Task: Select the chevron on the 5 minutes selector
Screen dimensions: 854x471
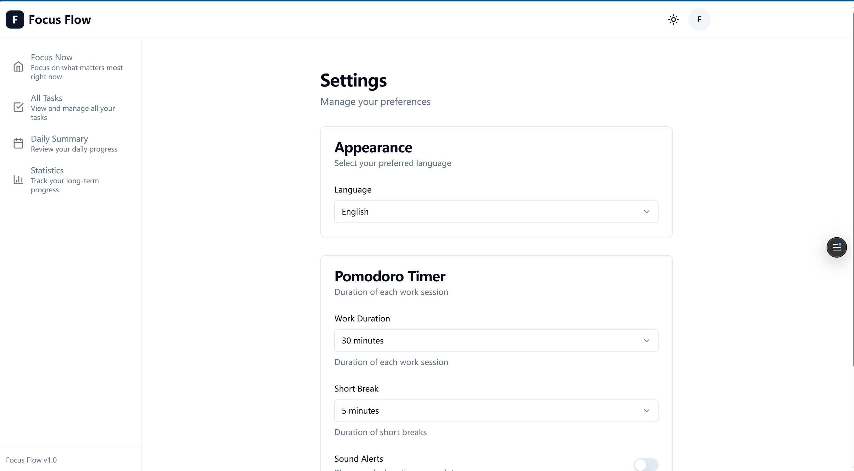Action: click(x=646, y=410)
